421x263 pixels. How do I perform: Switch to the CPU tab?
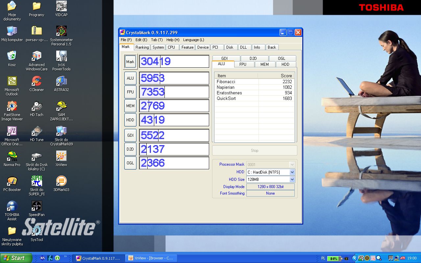click(x=171, y=47)
